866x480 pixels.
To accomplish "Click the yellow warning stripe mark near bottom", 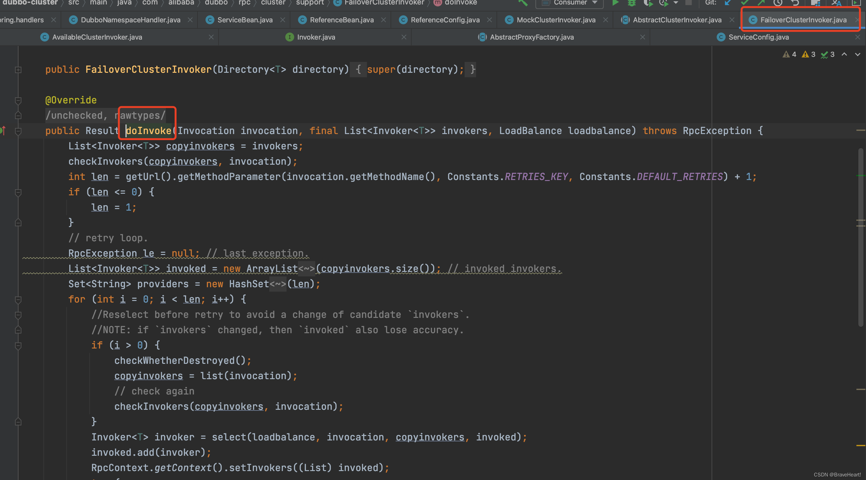I will (861, 446).
